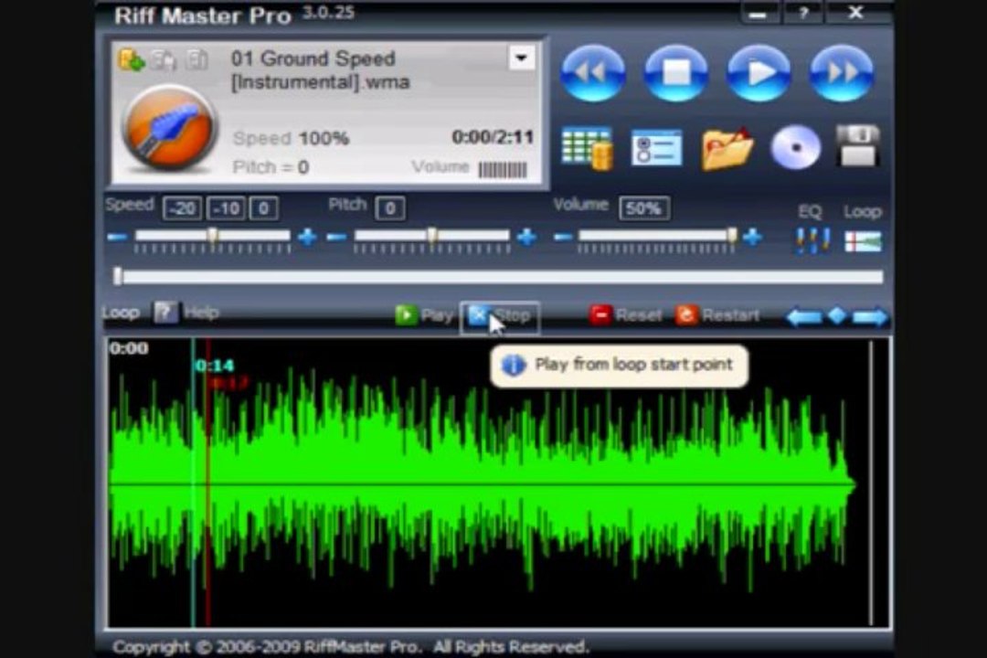Screen dimensions: 987x658
Task: Click the rewind transport button
Action: pos(592,73)
